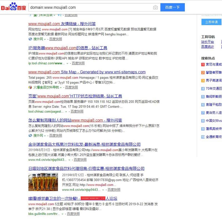
Task: Open hot search item 10 全通教育
Action: 213,137
